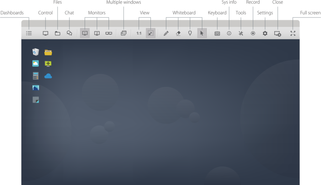Set the view to 1:1 scale

pos(139,33)
